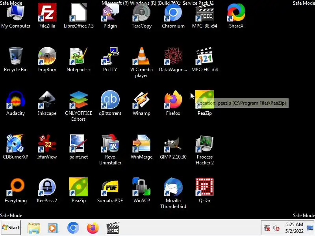315x236 pixels.
Task: Click Show desktop button in tray
Action: (311, 228)
